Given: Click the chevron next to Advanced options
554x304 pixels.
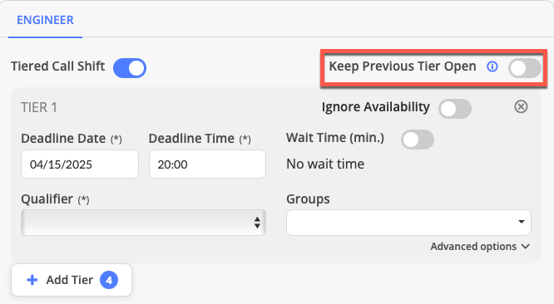Looking at the screenshot, I should pyautogui.click(x=526, y=246).
